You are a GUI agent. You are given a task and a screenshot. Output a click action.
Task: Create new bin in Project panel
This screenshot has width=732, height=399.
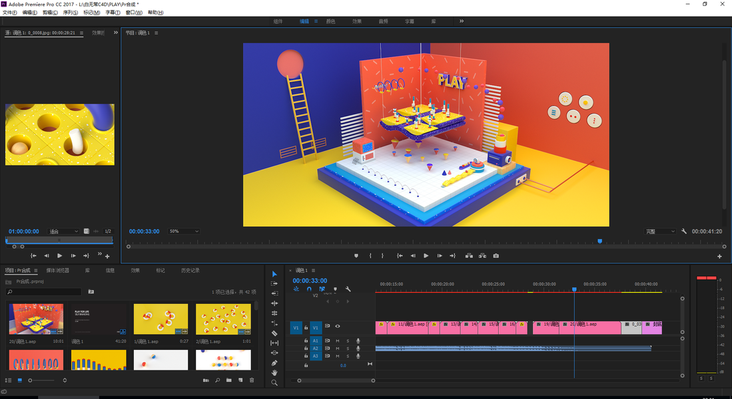point(228,380)
